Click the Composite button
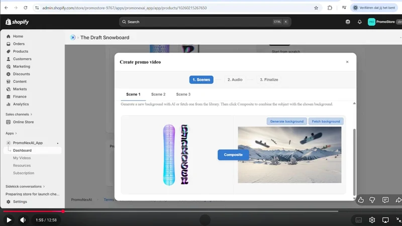The height and width of the screenshot is (226, 402). [233, 155]
